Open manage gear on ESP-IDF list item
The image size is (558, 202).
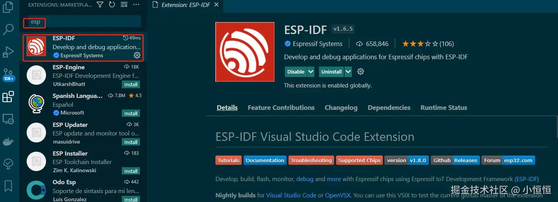(x=137, y=55)
